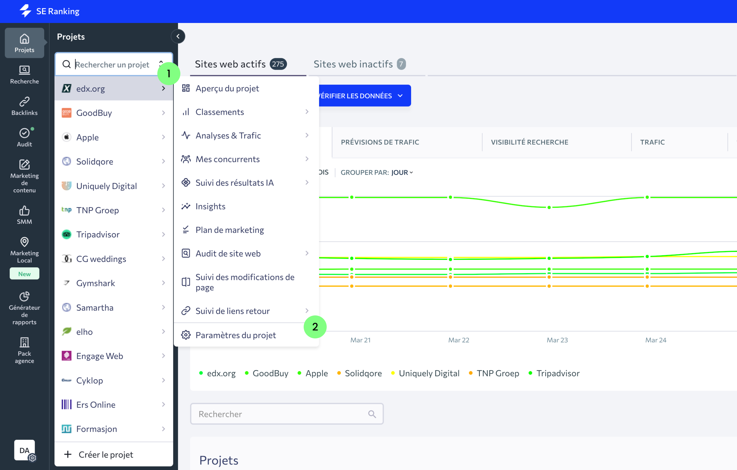
Task: Click the Ers Online project logo
Action: click(x=66, y=404)
